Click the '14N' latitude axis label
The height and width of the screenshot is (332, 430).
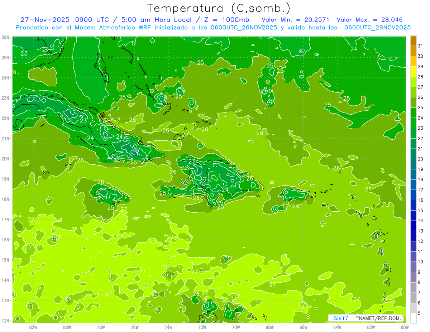point(5,280)
